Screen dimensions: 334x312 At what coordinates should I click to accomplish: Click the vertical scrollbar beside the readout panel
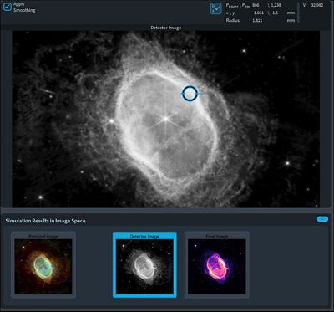coord(298,13)
